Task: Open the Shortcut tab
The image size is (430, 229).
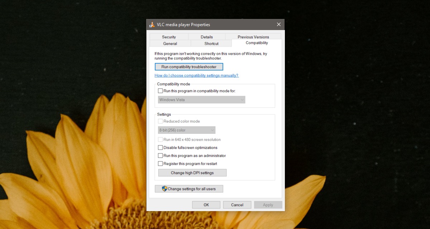Action: [x=211, y=44]
